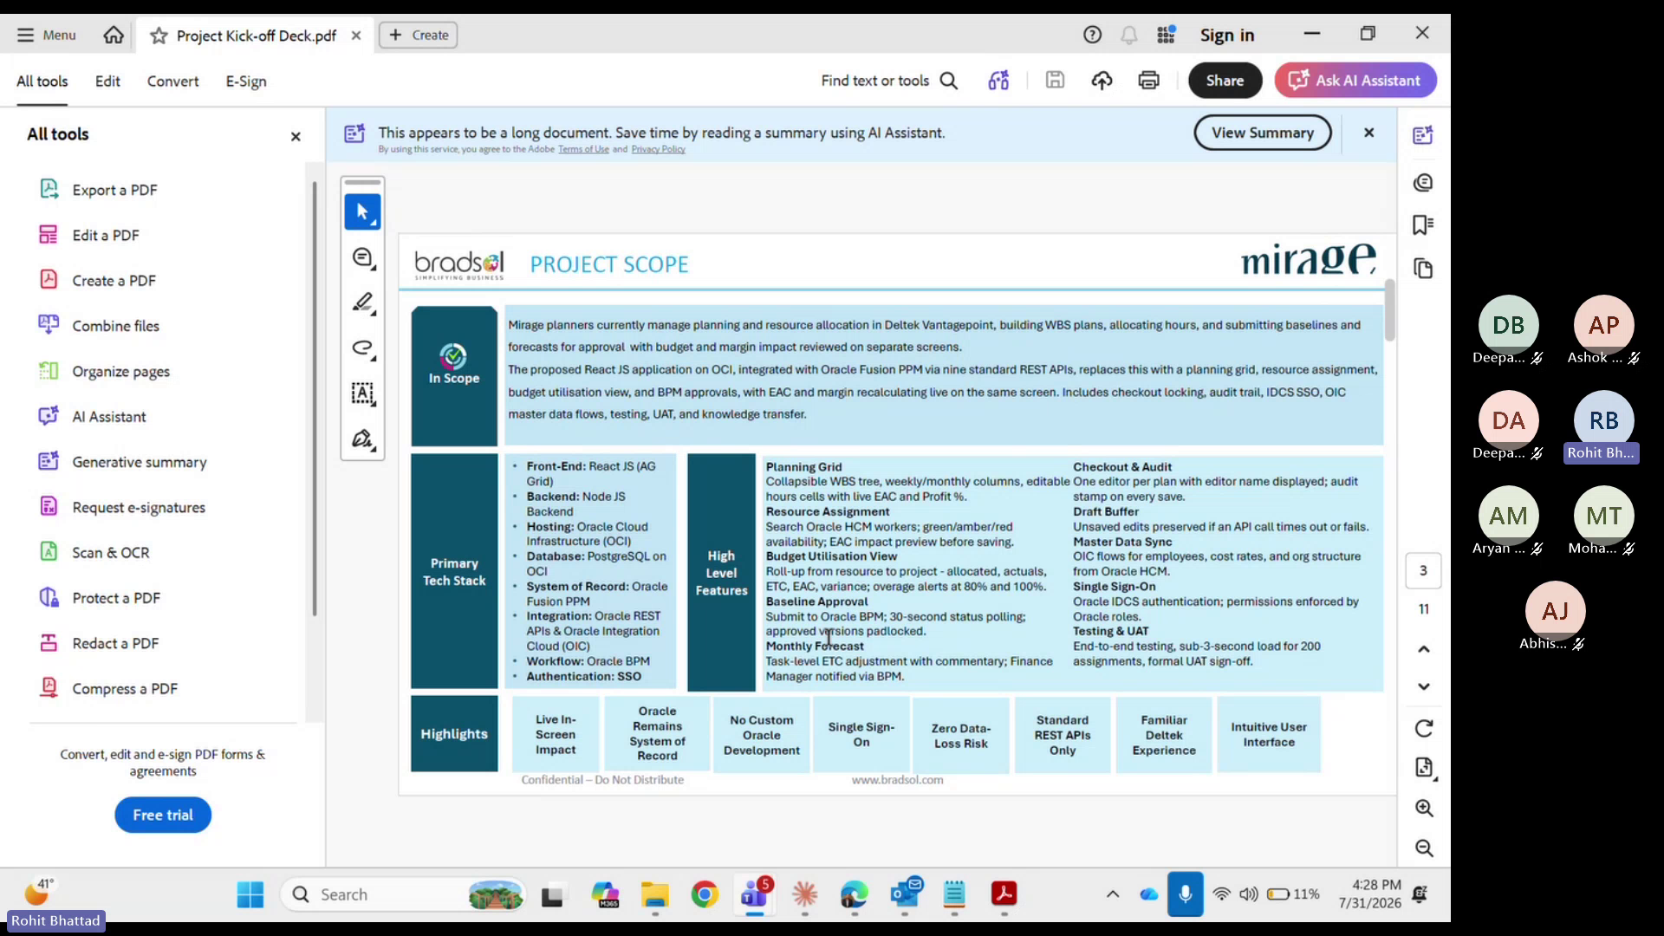
Task: Click the Create new tab button
Action: click(419, 35)
